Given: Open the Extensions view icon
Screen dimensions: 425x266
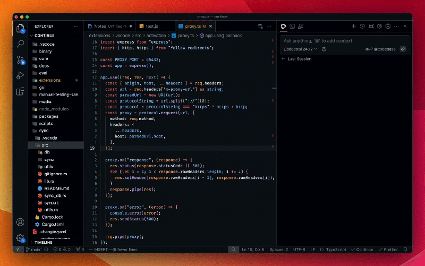Looking at the screenshot, I should [20, 91].
